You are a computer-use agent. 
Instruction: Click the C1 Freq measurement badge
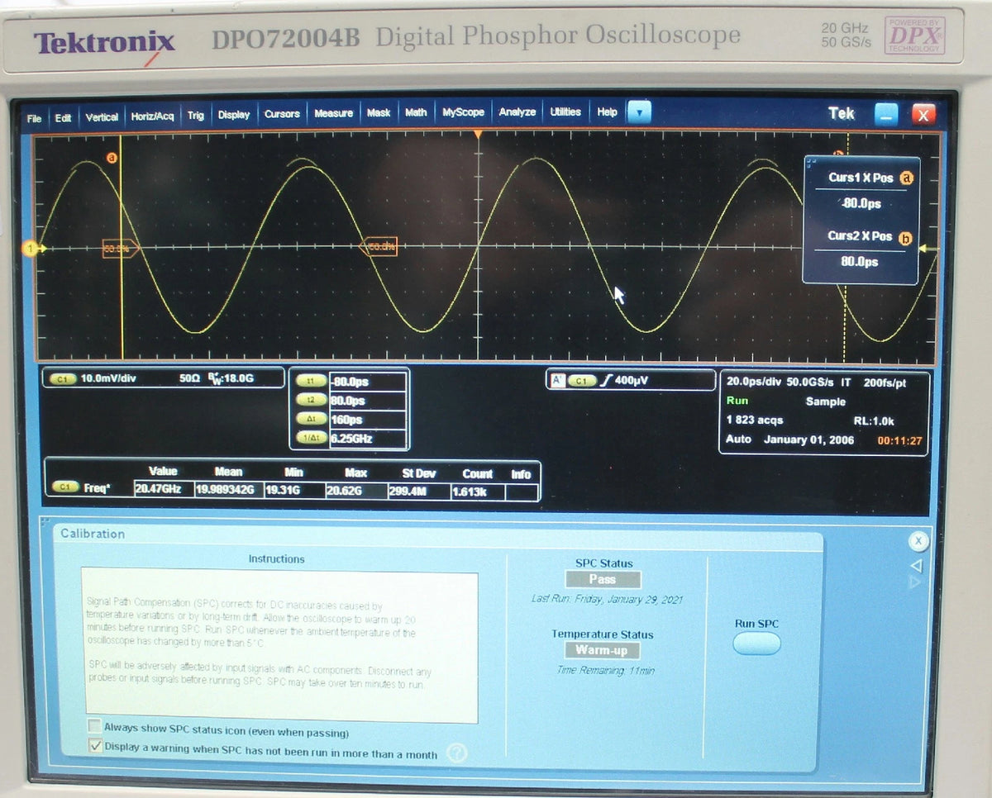click(x=64, y=488)
